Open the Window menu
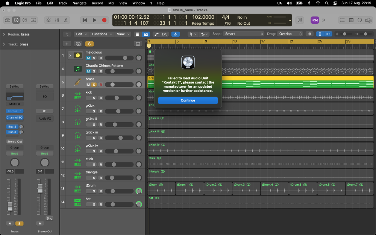This screenshot has width=376, height=235. pos(139,3)
